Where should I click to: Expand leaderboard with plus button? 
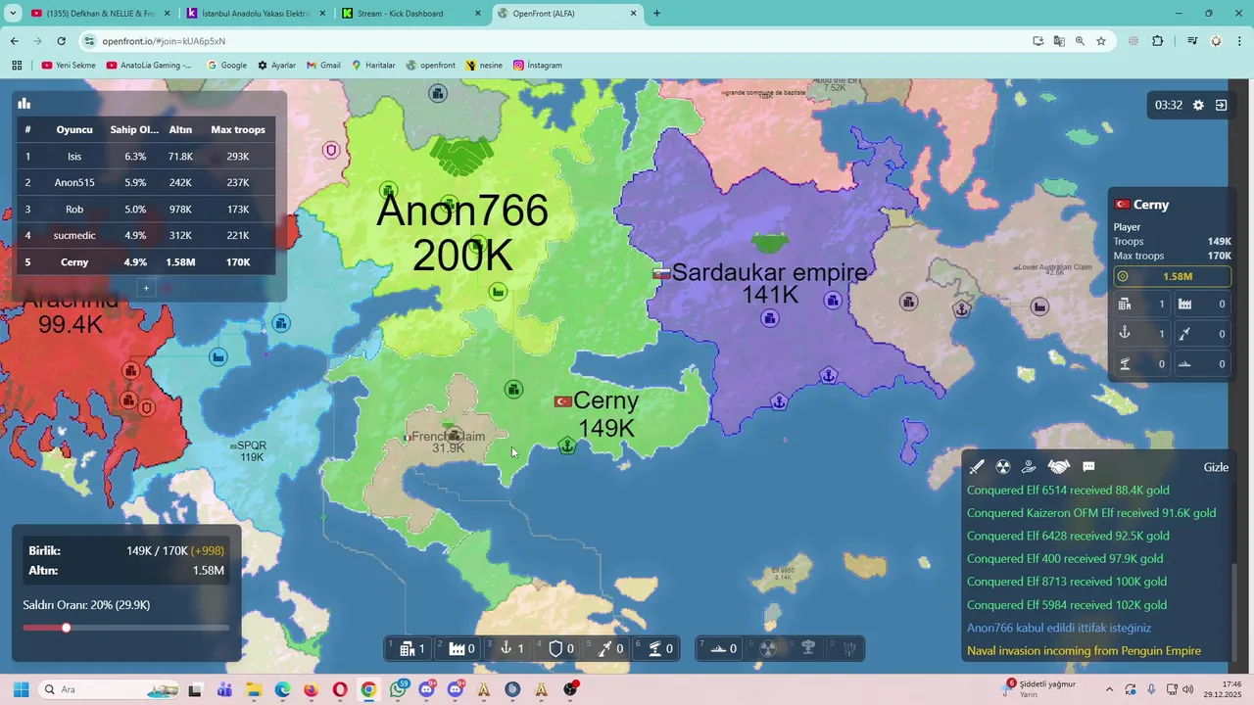coord(146,288)
